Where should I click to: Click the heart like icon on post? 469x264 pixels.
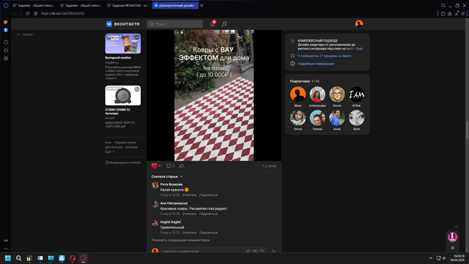click(154, 166)
